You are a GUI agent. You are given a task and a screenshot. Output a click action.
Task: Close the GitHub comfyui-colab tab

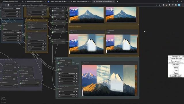(22, 2)
